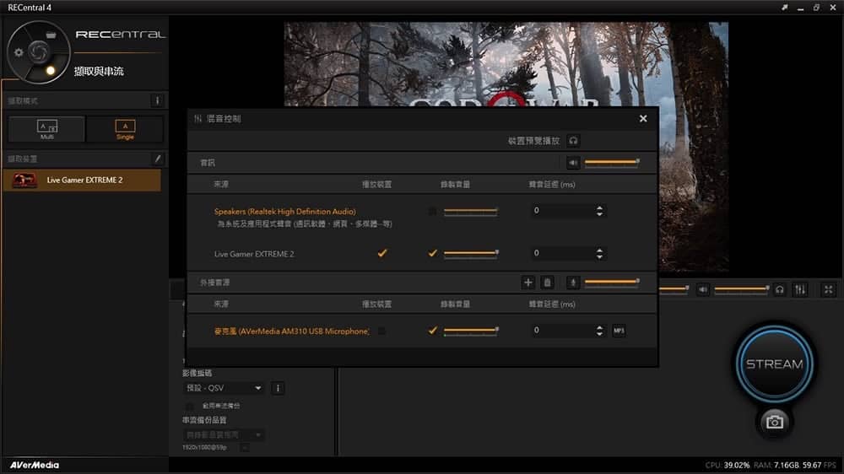Enter fullscreen preview icon

[829, 289]
